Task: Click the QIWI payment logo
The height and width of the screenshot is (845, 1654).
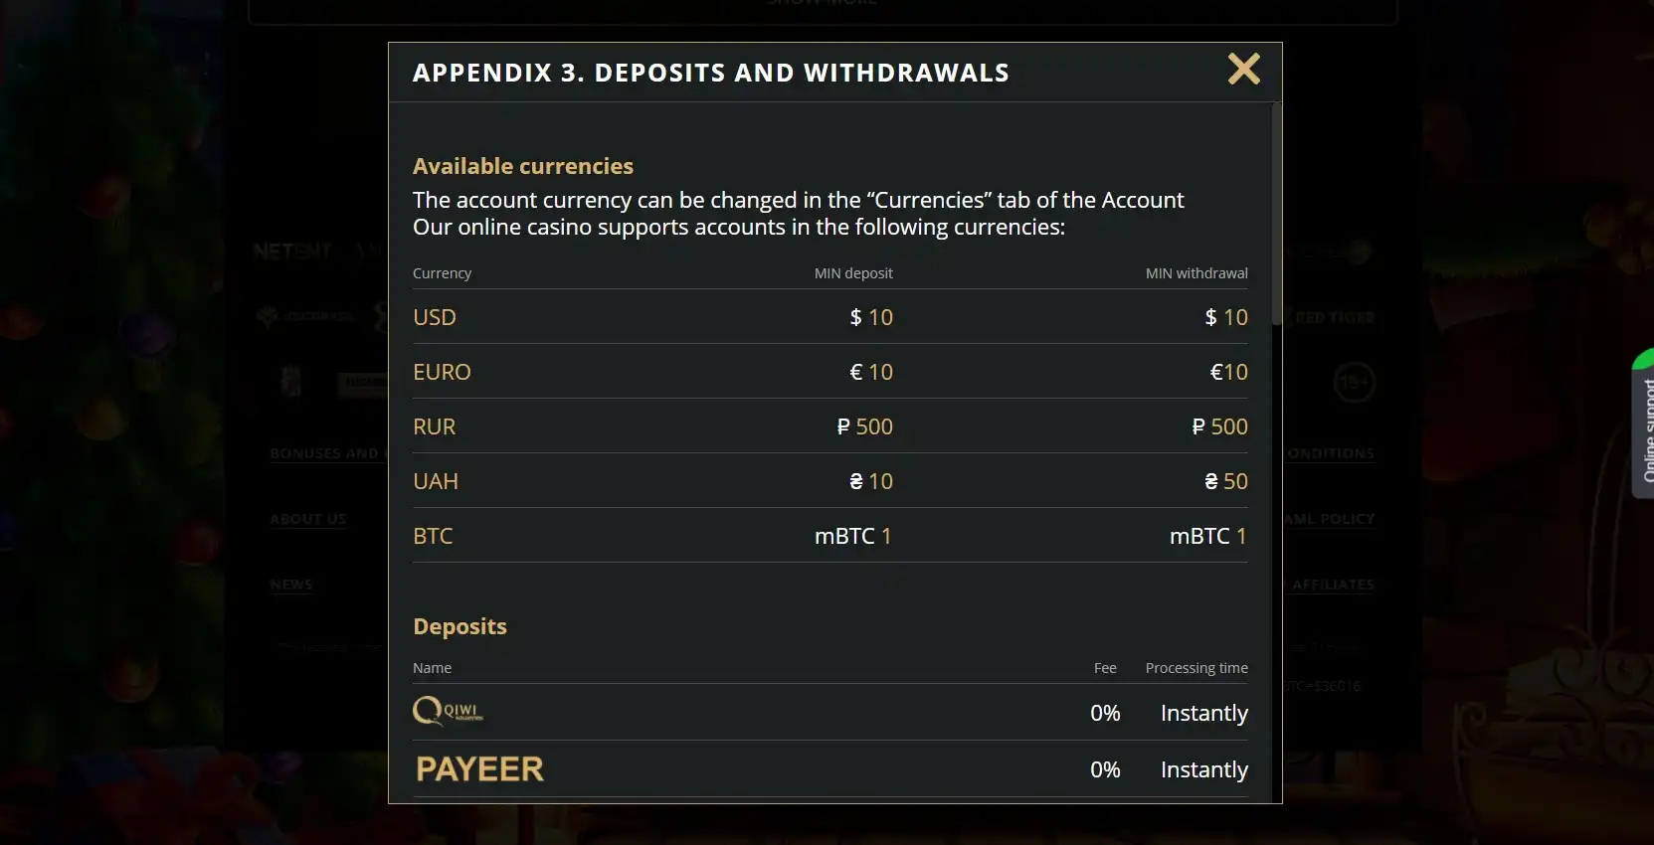Action: pyautogui.click(x=449, y=711)
